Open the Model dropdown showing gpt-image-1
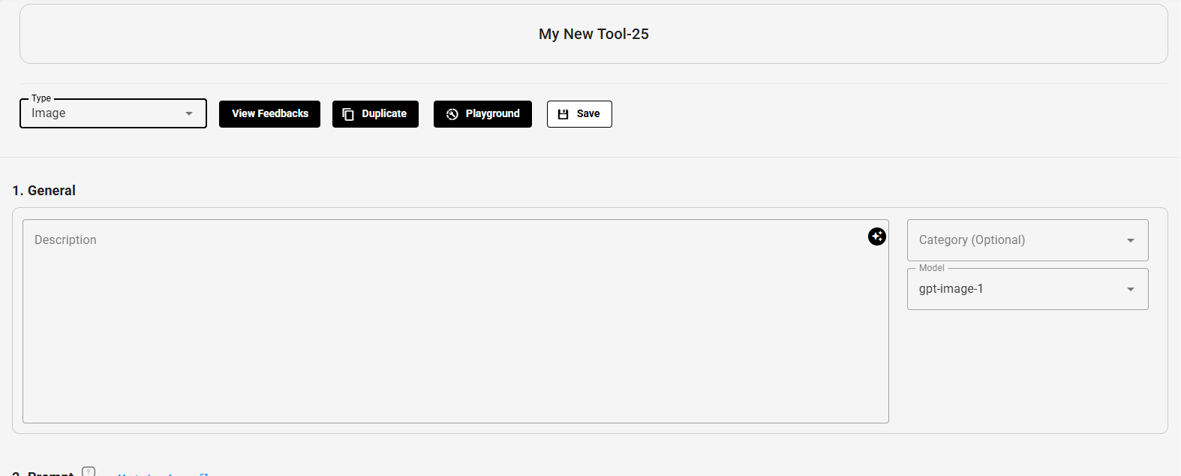The image size is (1181, 476). pyautogui.click(x=1026, y=289)
